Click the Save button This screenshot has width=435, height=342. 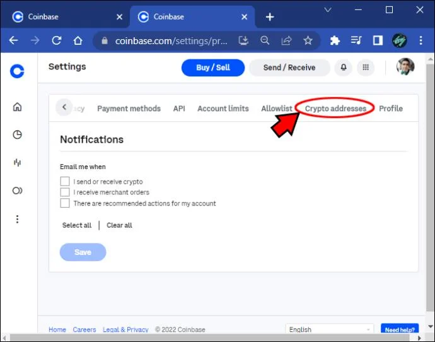click(x=83, y=252)
